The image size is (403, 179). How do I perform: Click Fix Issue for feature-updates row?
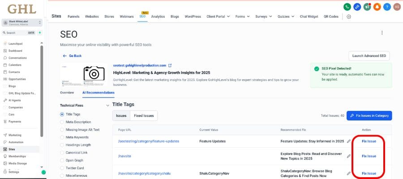[369, 141]
